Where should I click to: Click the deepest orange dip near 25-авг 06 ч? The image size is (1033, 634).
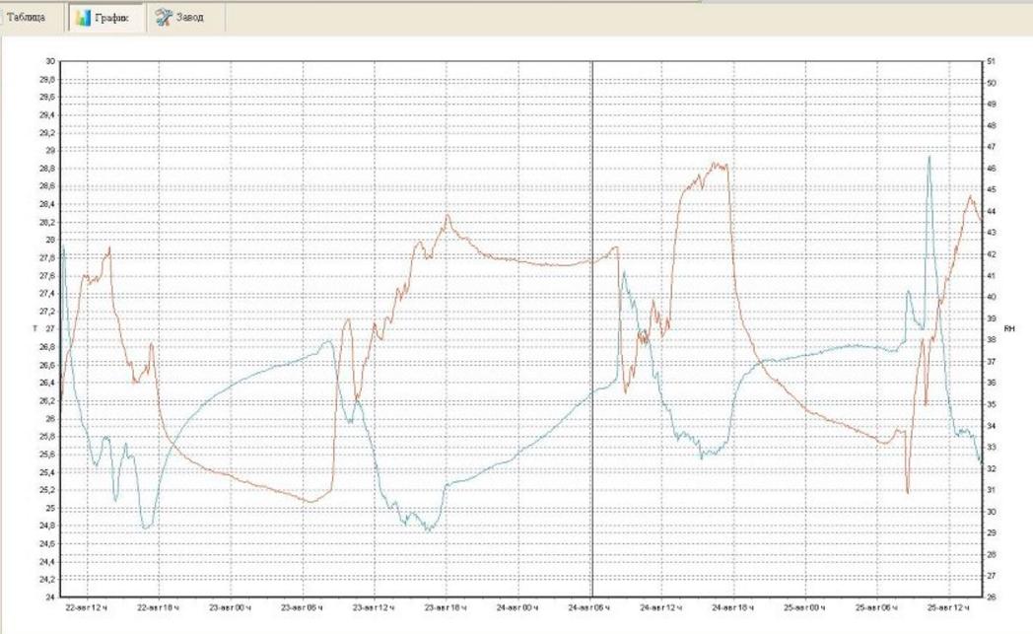907,491
